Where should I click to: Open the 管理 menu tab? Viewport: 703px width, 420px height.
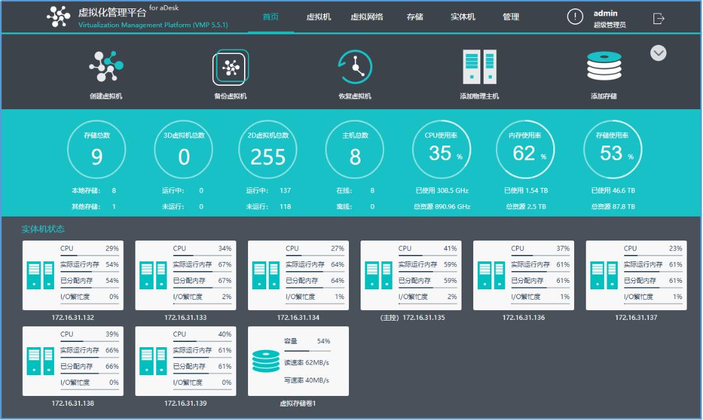click(x=511, y=17)
